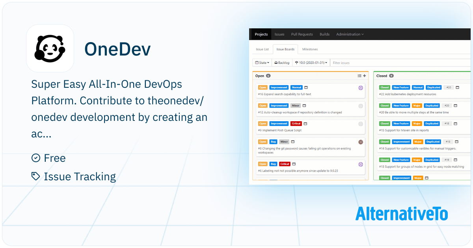Click the Critical label on issue #6

285,164
